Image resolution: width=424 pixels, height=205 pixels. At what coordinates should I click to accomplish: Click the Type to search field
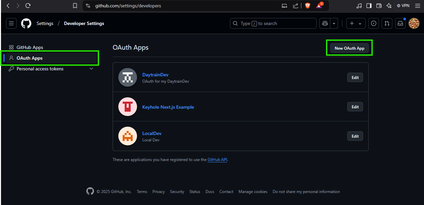(x=273, y=23)
